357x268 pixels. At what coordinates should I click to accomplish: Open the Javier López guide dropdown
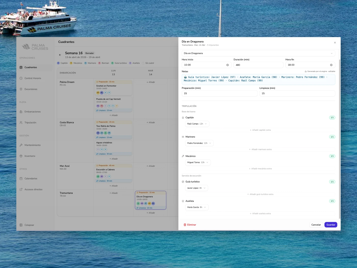(x=196, y=188)
